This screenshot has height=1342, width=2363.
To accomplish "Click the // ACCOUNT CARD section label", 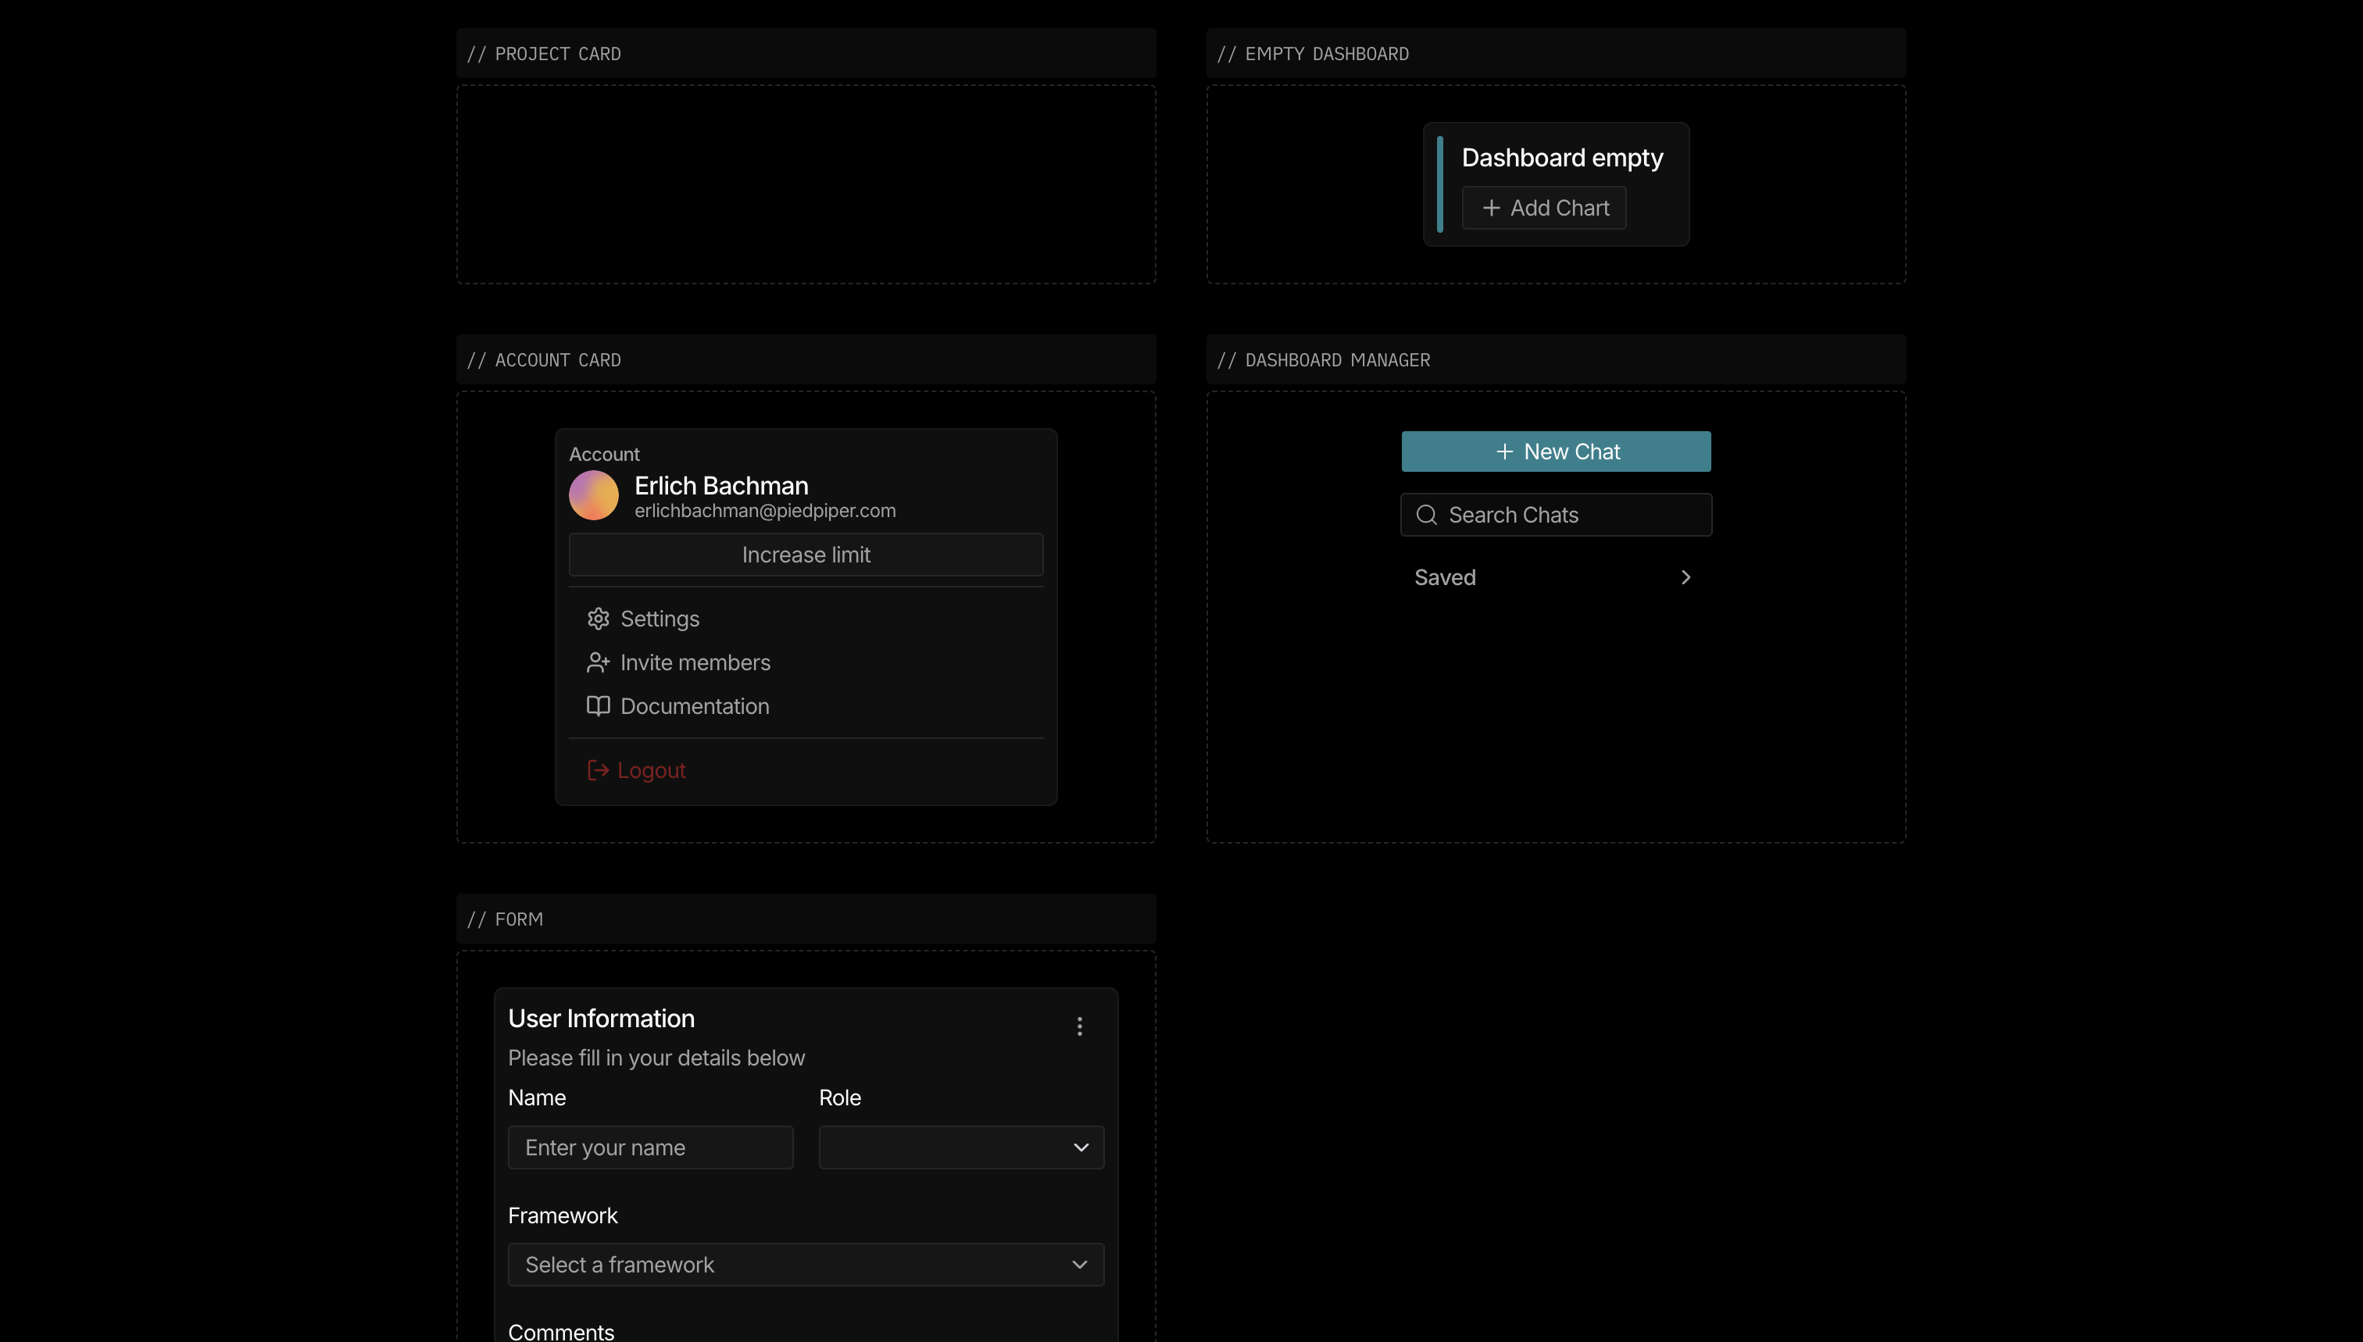I will [544, 360].
